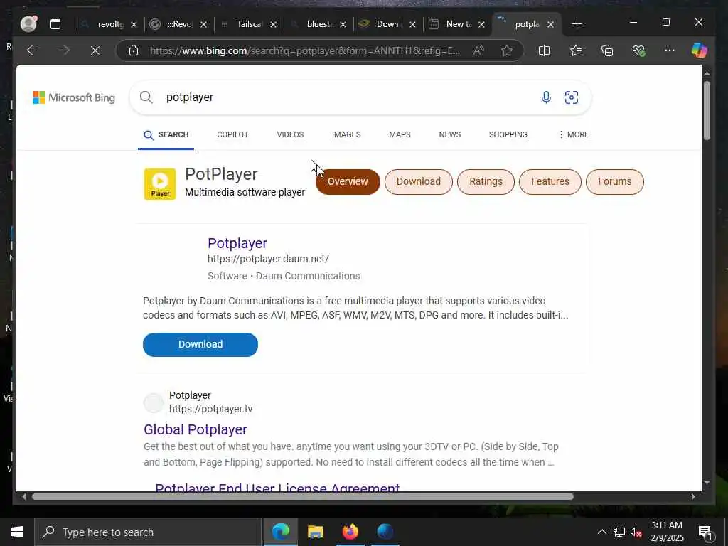
Task: Open the VIDEOS search category
Action: [290, 134]
